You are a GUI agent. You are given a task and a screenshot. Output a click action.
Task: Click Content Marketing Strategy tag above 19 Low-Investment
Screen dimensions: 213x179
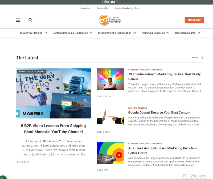pyautogui.click(x=145, y=70)
